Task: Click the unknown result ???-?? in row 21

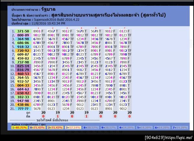Action: [23, 109]
